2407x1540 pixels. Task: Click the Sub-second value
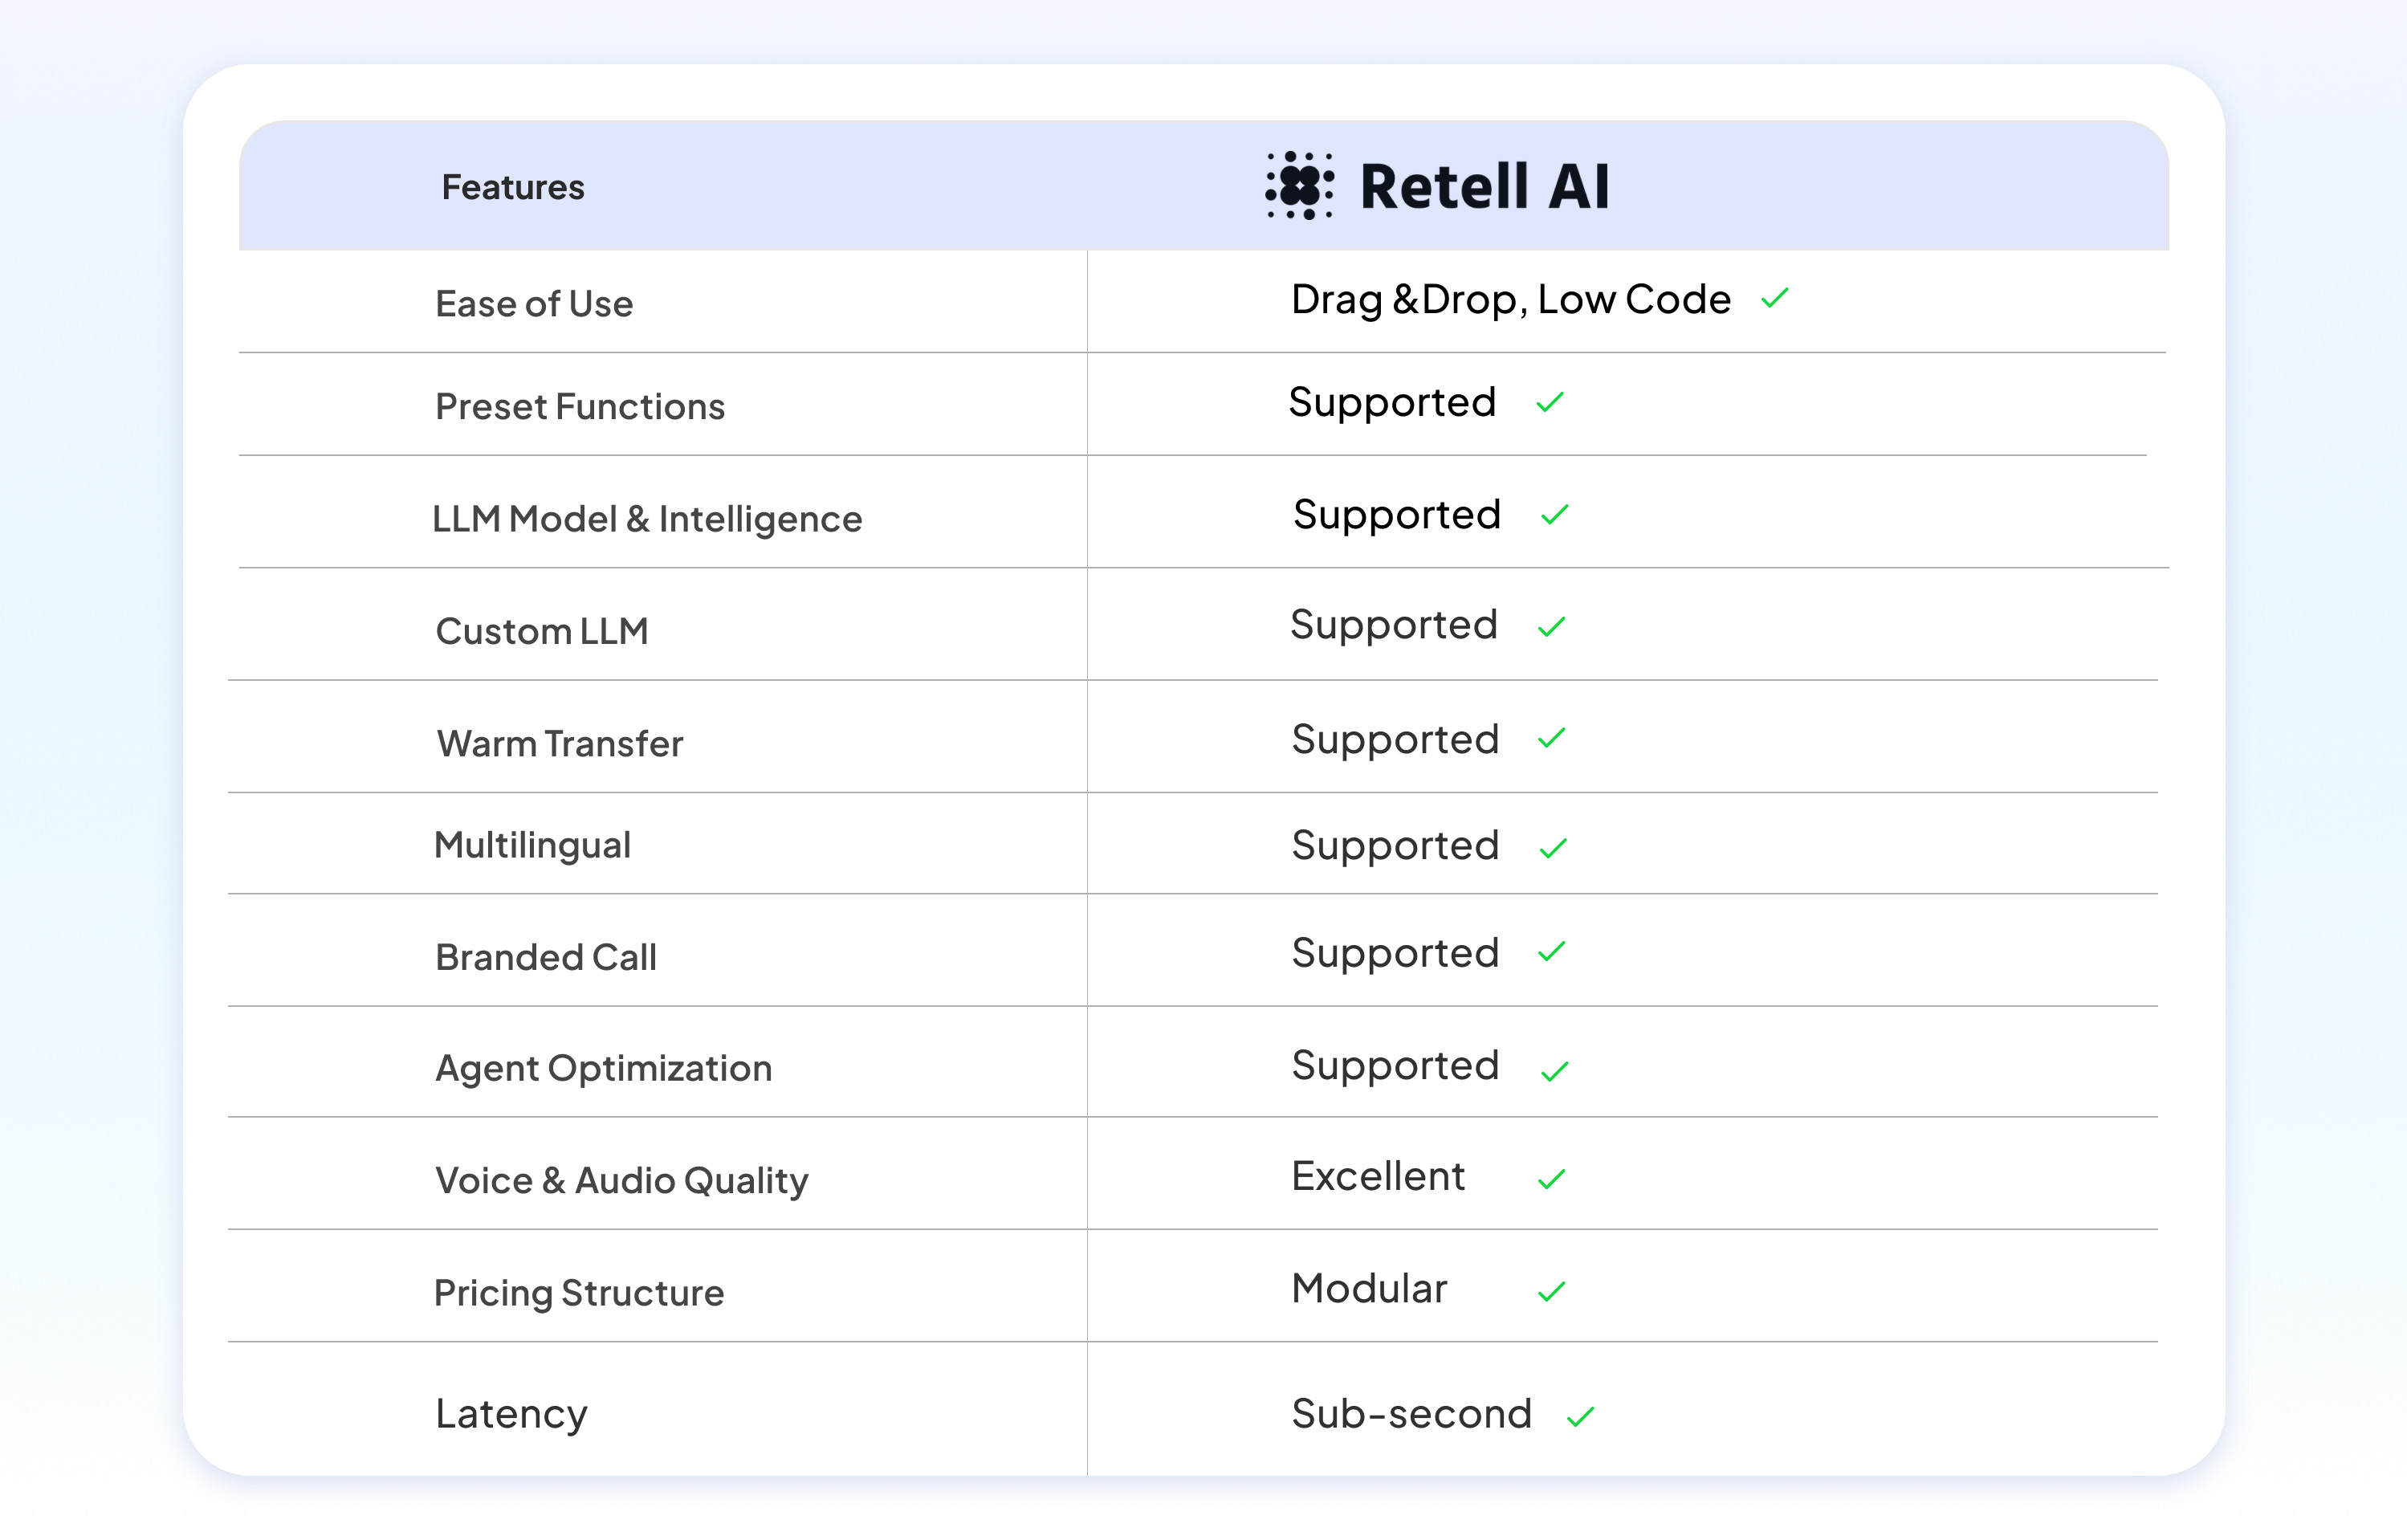click(1411, 1415)
